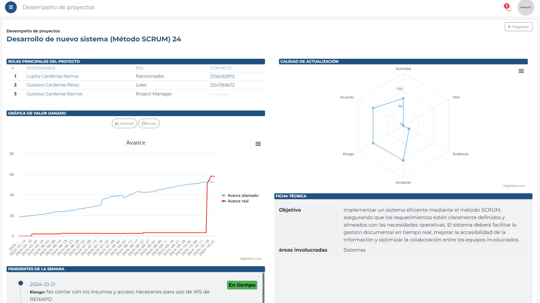Toggle Avance real series in legend
Viewport: 540px width, 303px height.
238,201
